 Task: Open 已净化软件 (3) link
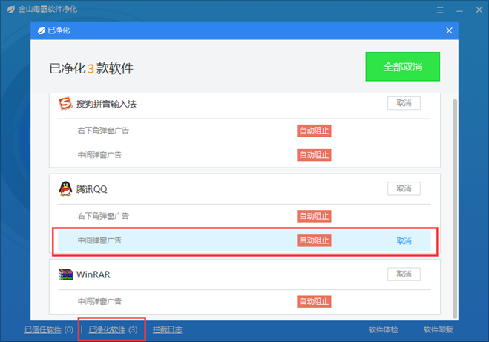113,329
